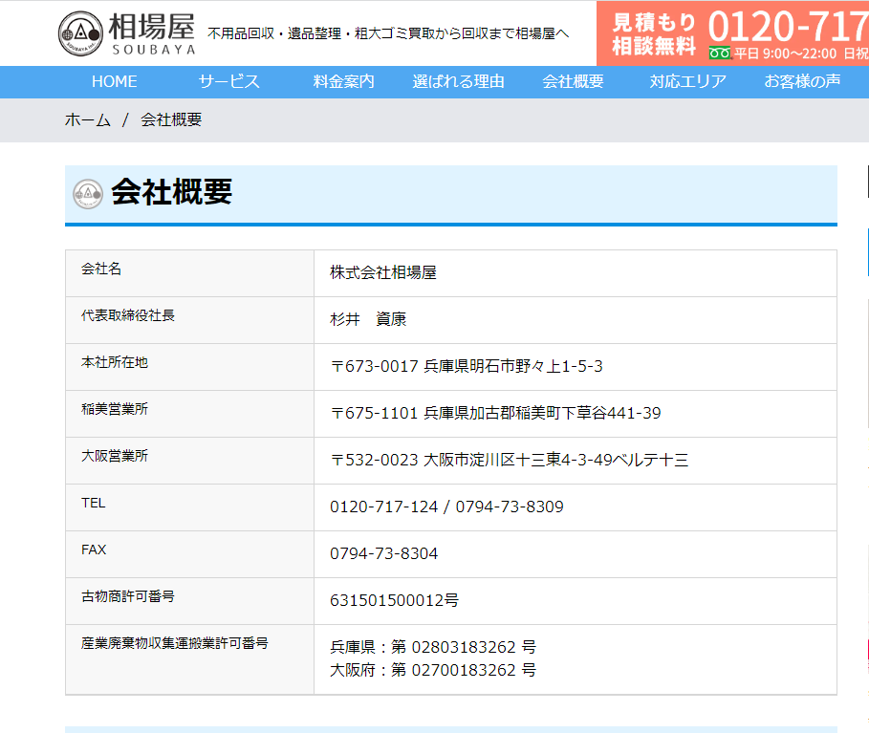
Task: Click the fax number 0794-73-8304
Action: 383,553
